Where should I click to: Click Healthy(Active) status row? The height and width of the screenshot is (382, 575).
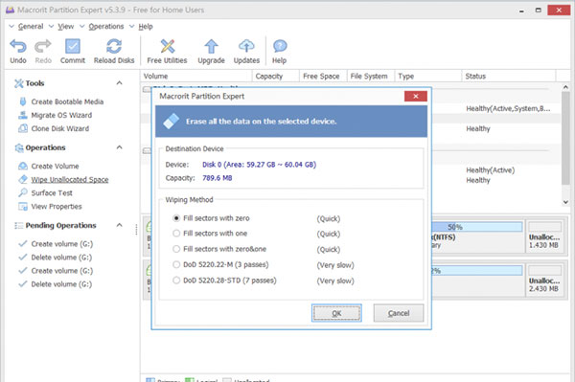tap(491, 170)
